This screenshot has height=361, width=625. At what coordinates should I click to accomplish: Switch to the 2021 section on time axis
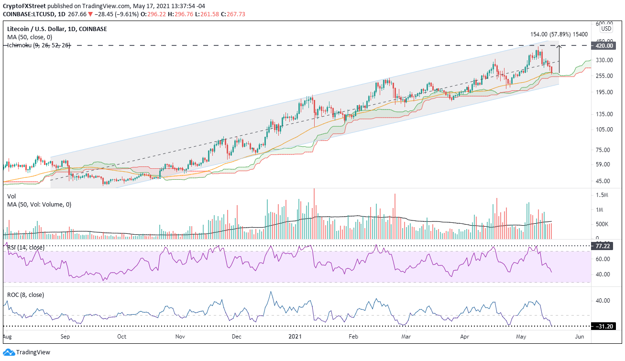point(295,336)
